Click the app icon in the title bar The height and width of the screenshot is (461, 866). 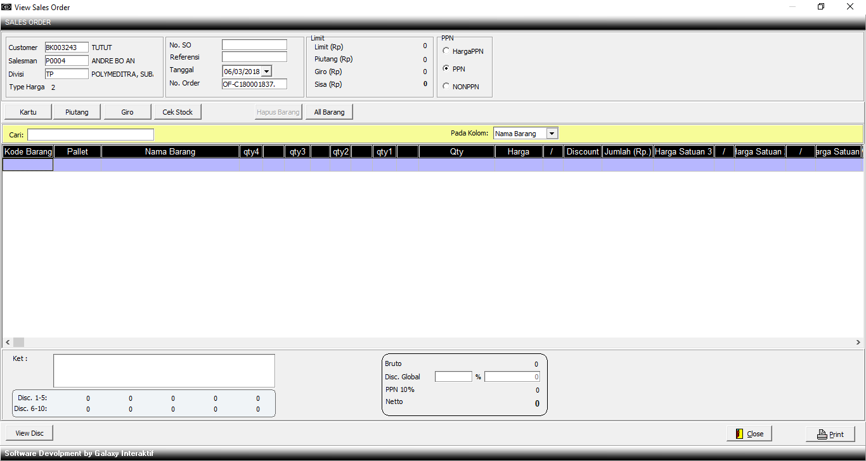(x=6, y=7)
